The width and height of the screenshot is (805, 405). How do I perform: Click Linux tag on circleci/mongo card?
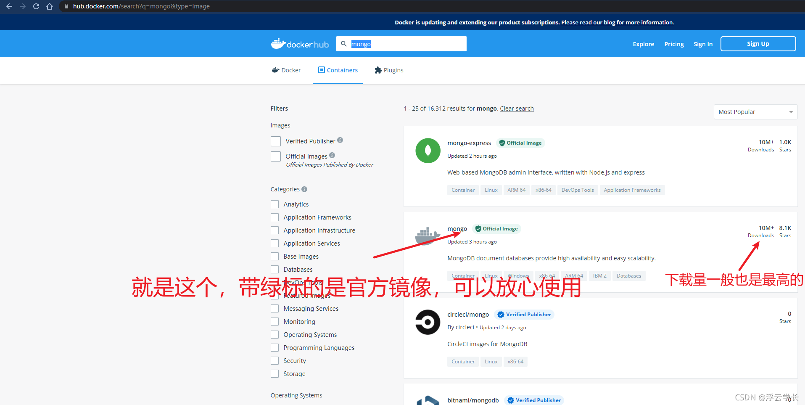point(491,362)
